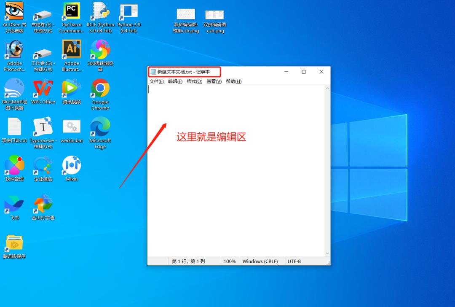Open Microsoft Edge from the desktop
The height and width of the screenshot is (307, 455).
click(x=100, y=127)
